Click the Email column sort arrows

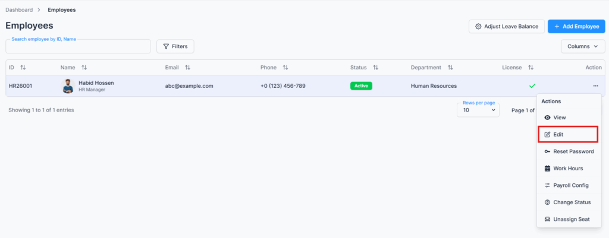(187, 68)
